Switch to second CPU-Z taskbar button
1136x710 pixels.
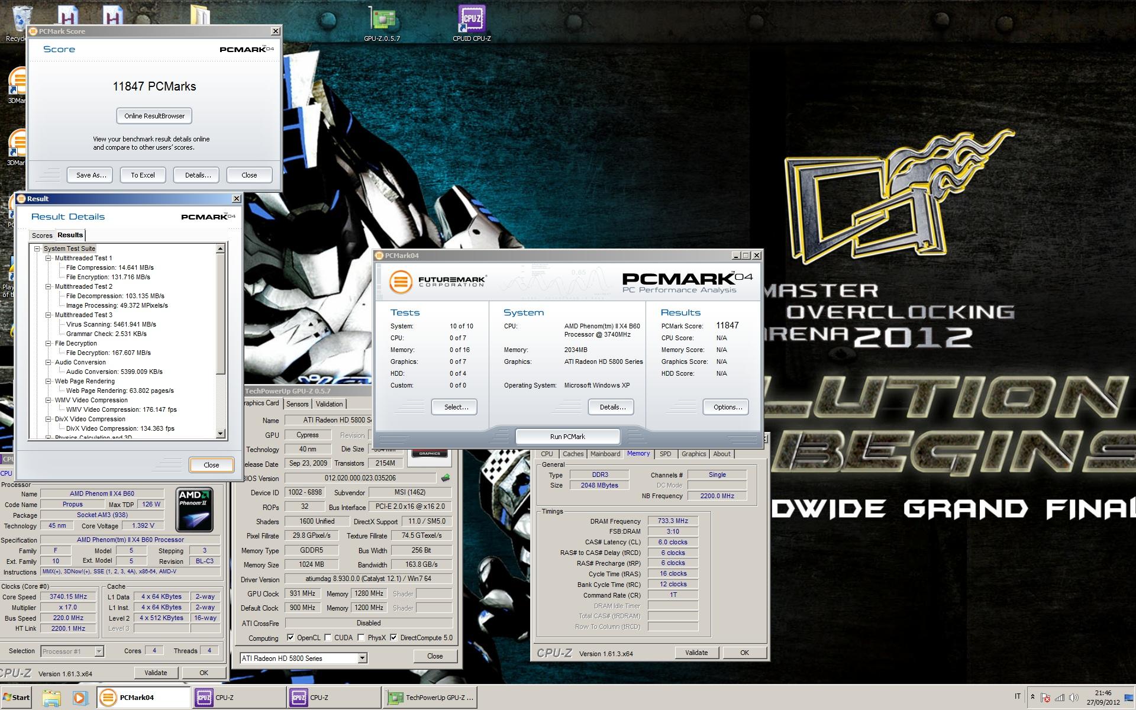[334, 698]
